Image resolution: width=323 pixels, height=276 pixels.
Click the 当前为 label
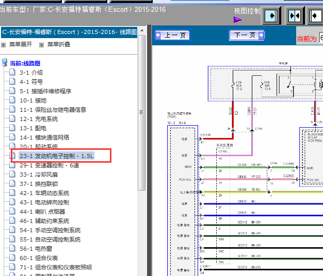tap(306, 39)
